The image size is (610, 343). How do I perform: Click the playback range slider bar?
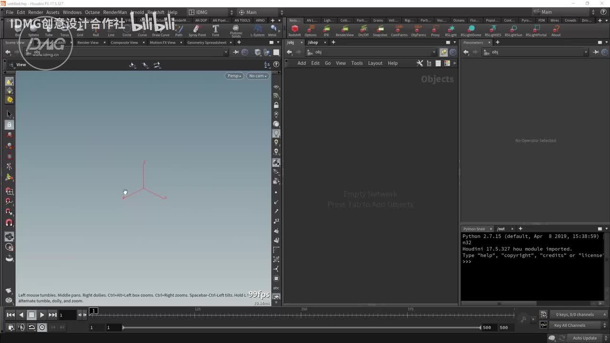[x=302, y=327]
